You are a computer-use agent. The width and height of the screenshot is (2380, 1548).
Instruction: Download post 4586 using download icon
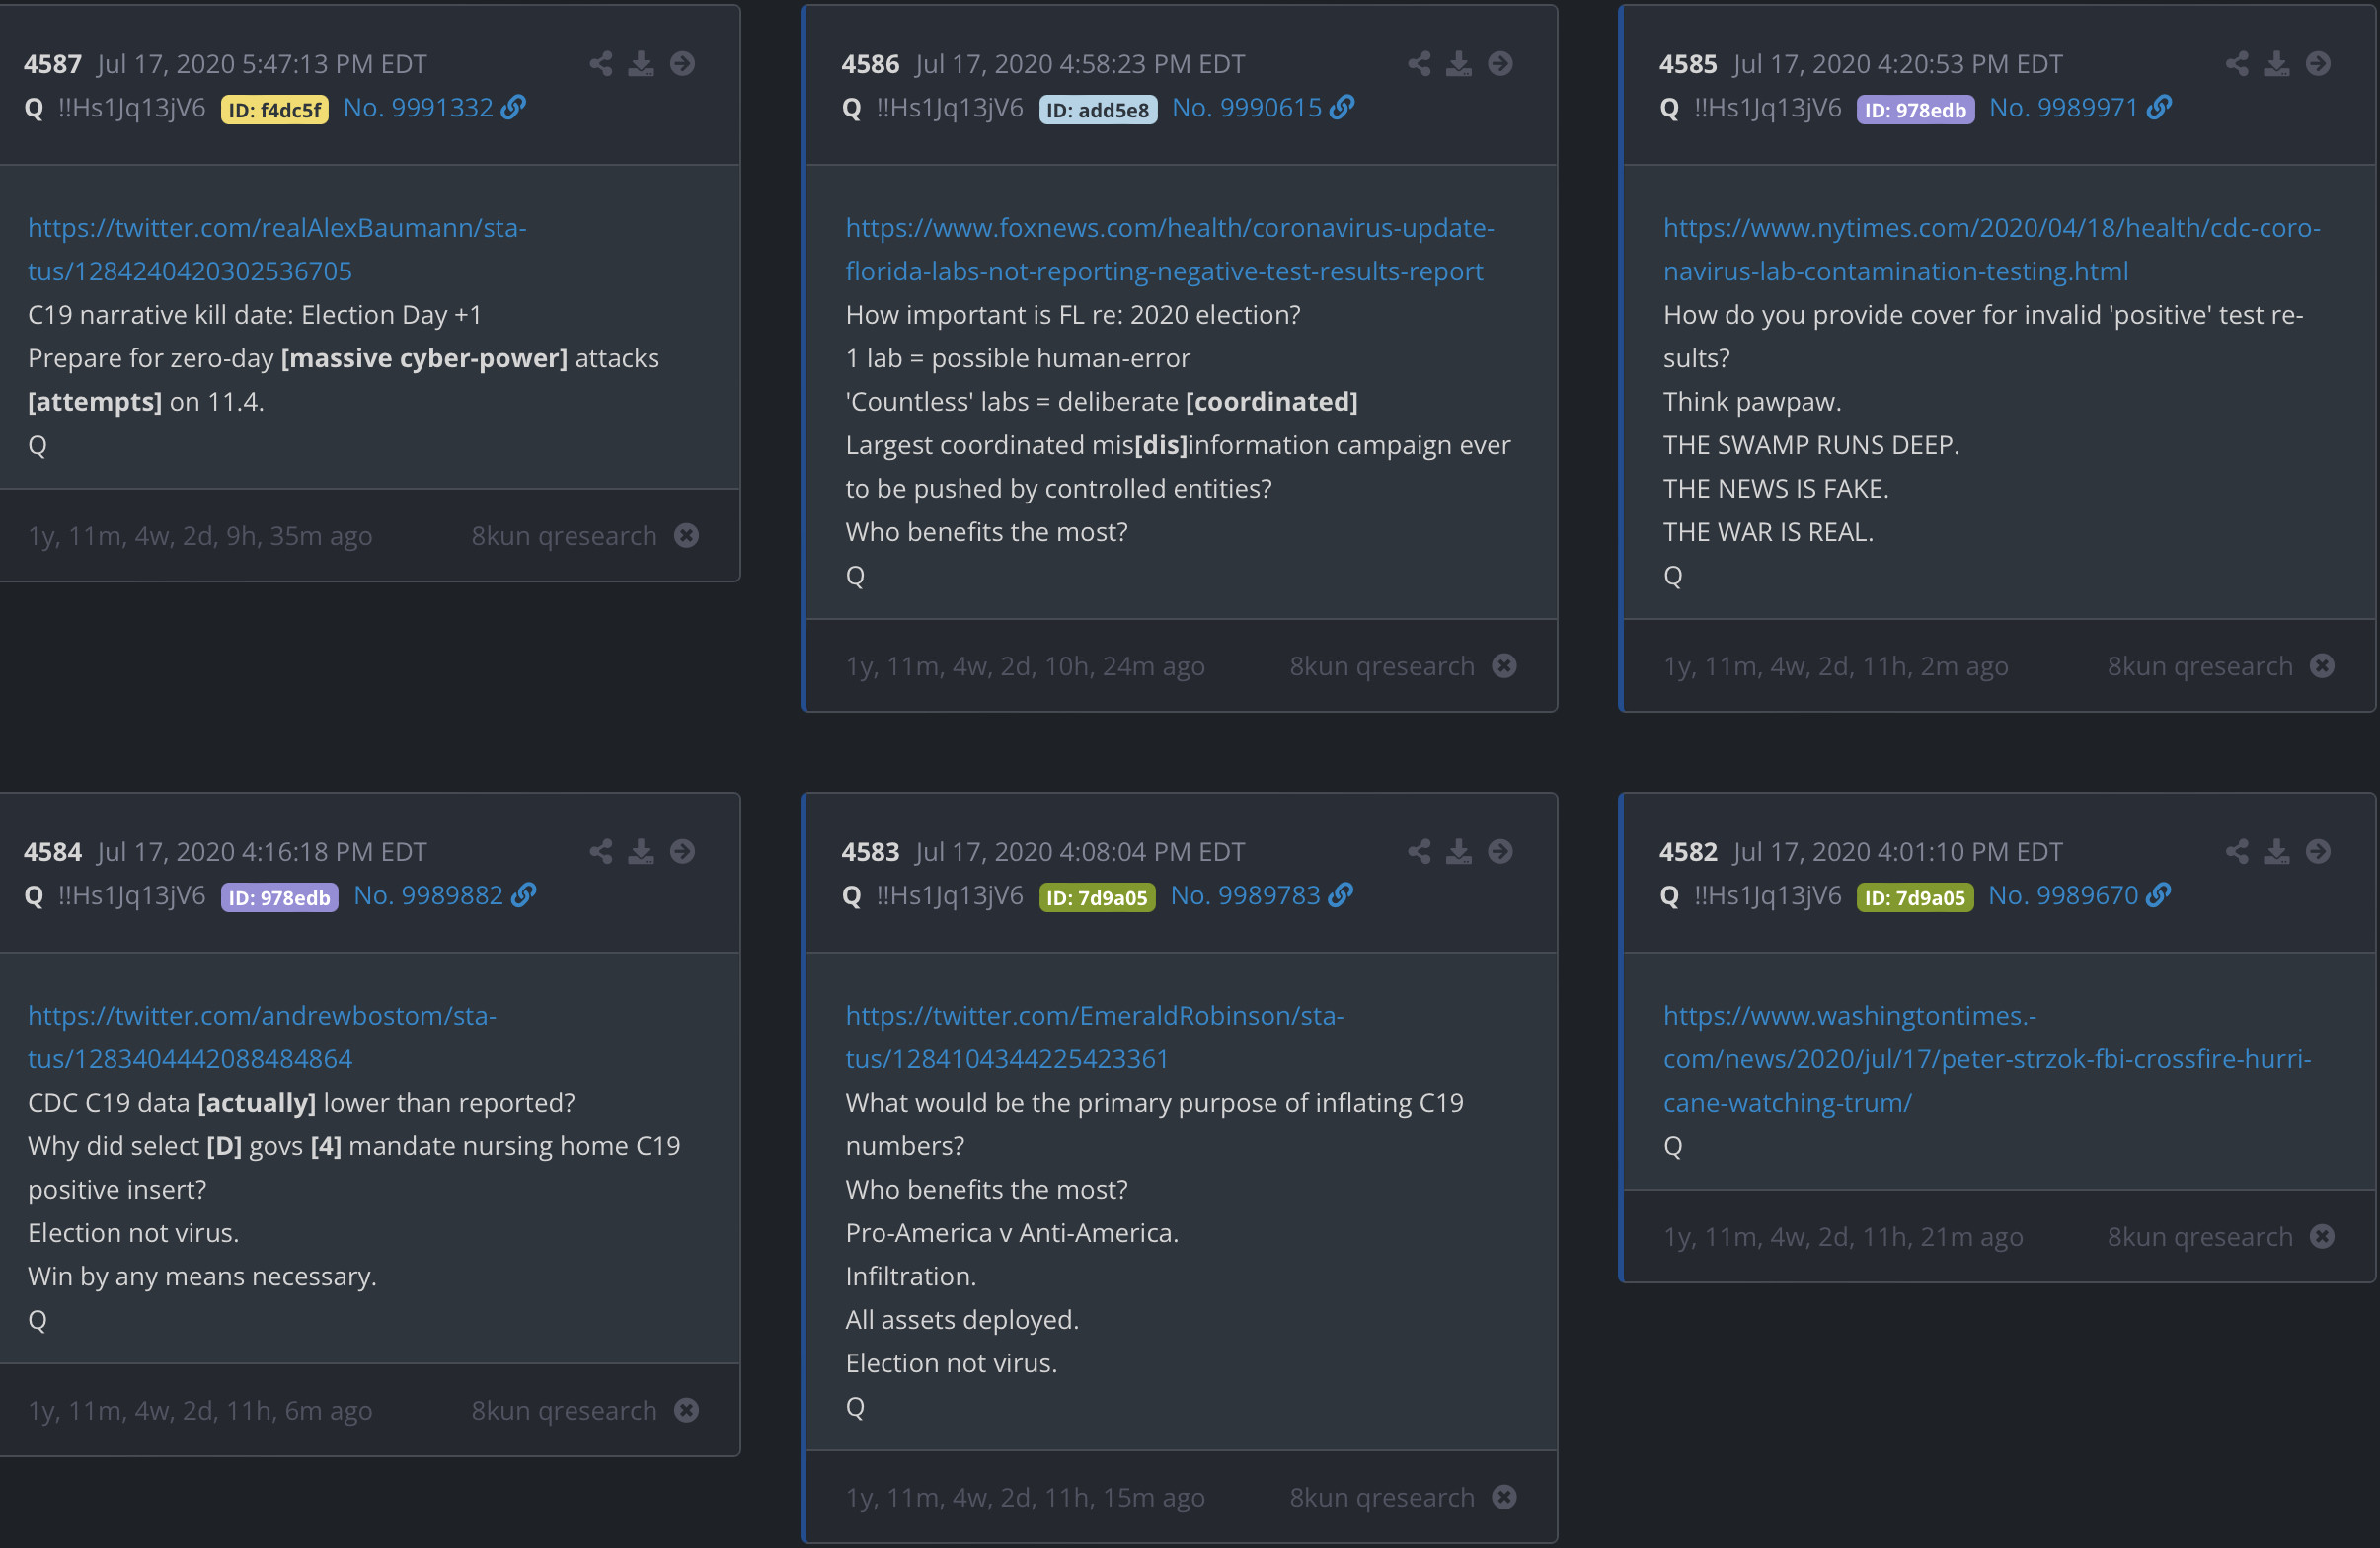pyautogui.click(x=1459, y=64)
